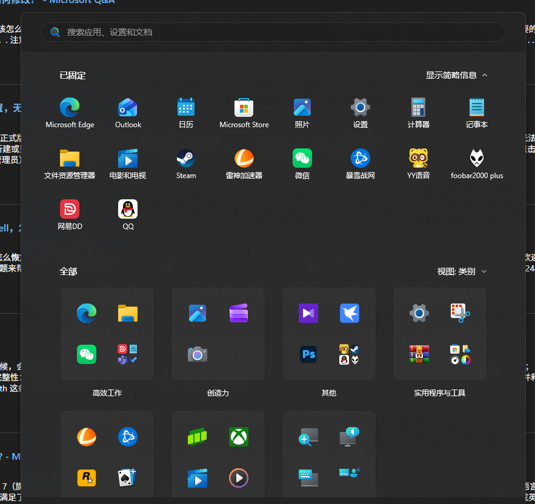
Task: Open 雷神加速器 in the games category
Action: tap(87, 437)
